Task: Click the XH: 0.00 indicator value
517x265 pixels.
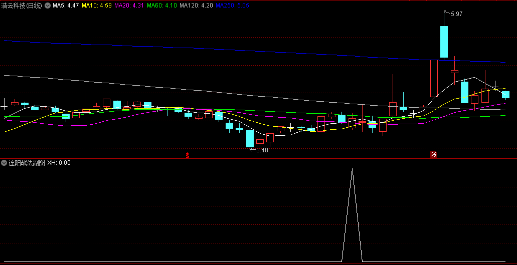Action: tap(59, 163)
